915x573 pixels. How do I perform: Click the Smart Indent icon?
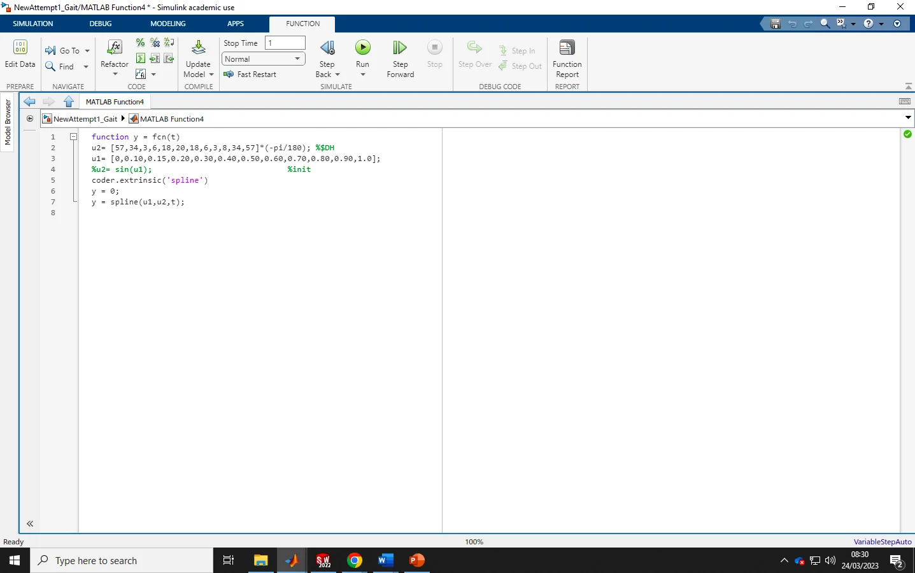pyautogui.click(x=141, y=59)
